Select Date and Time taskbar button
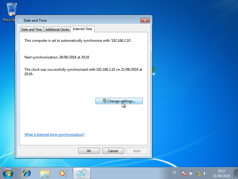Screen dimensions: 238x179 82,173
